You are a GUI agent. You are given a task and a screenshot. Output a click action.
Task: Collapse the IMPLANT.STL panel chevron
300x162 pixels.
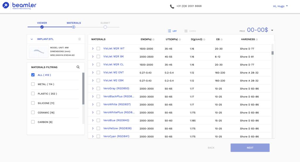tap(32, 39)
